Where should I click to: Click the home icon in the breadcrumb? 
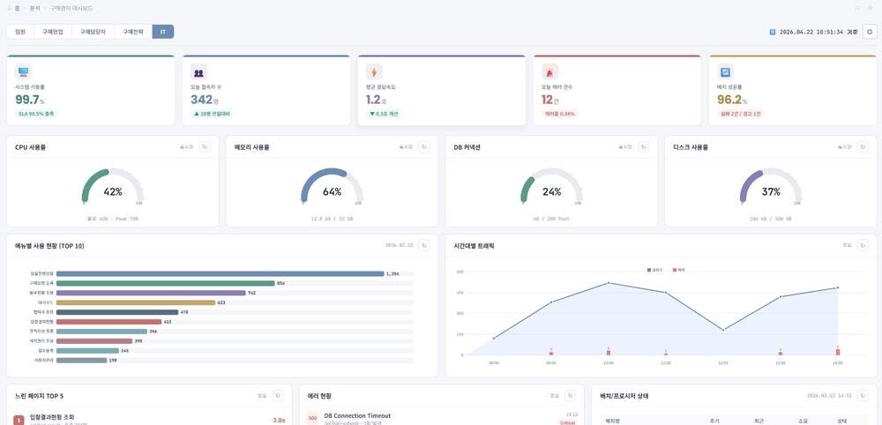coord(9,9)
